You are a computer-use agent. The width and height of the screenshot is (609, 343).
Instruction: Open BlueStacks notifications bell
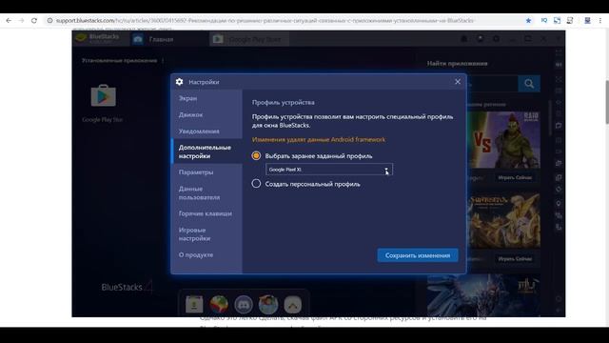coord(463,39)
